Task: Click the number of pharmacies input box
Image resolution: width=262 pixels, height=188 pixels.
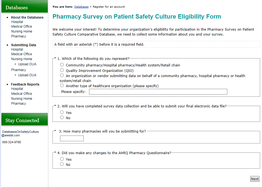Action: tap(72, 139)
